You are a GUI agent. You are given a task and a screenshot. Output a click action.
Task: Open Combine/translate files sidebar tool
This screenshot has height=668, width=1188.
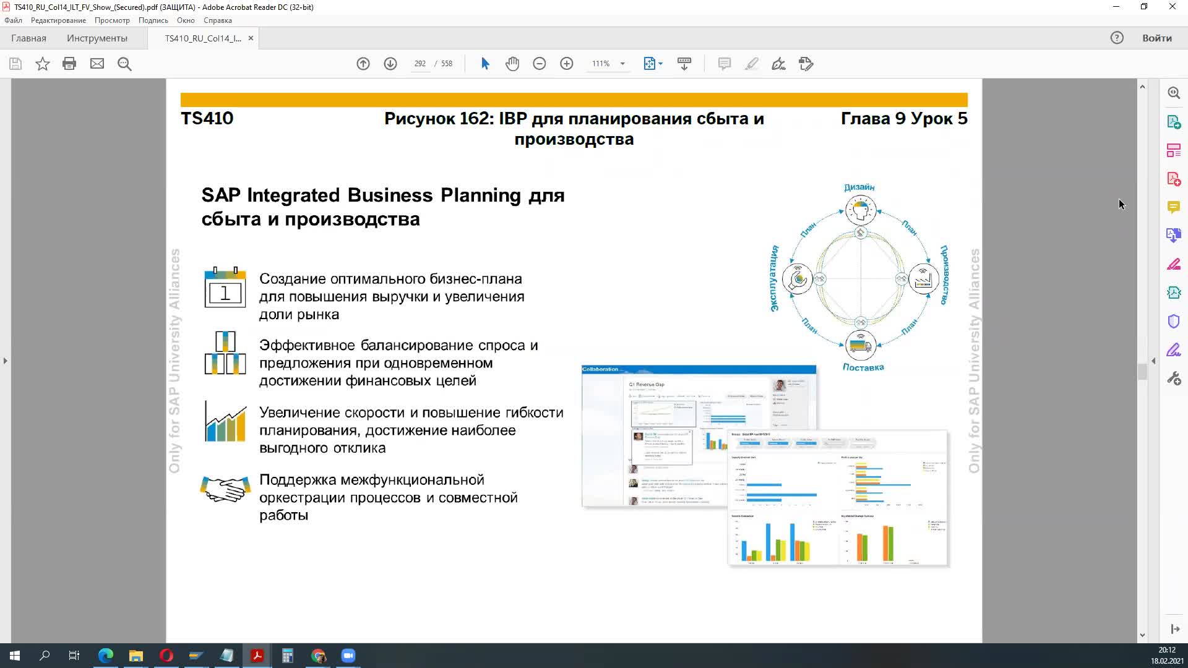click(1174, 236)
